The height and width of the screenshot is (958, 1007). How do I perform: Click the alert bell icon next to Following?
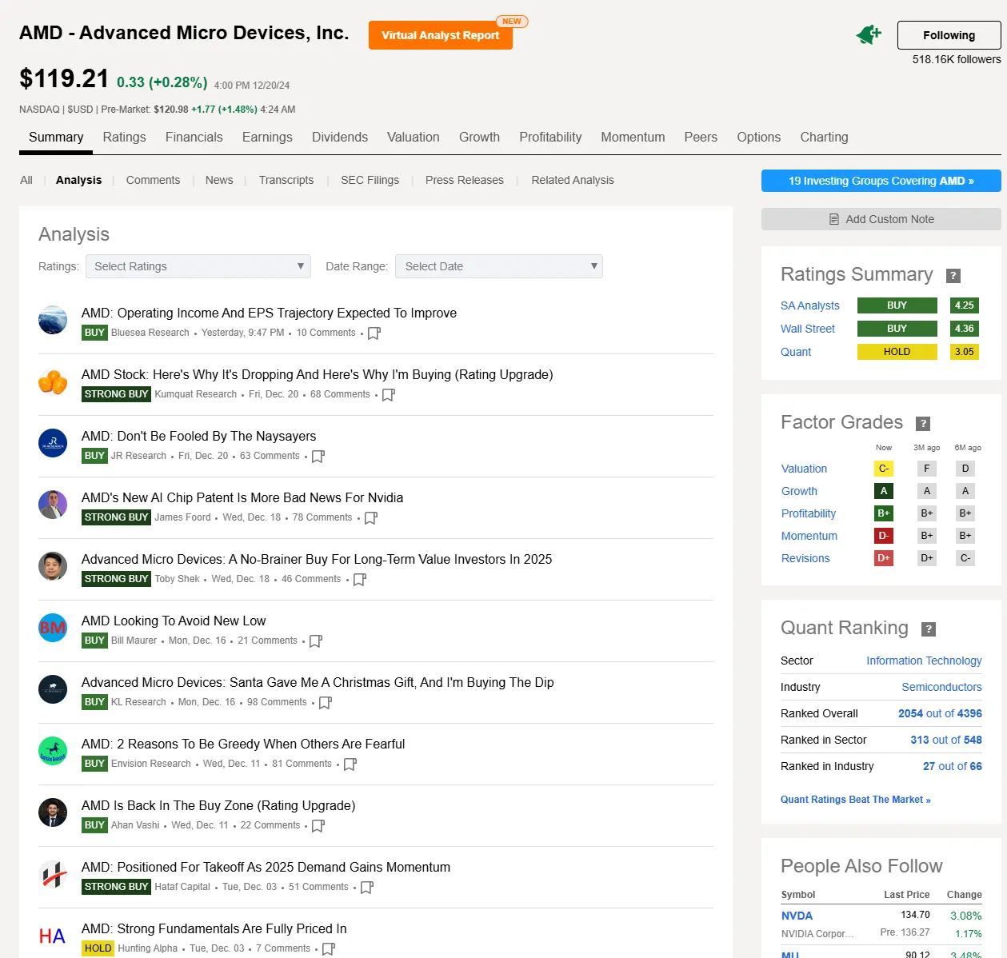point(868,35)
